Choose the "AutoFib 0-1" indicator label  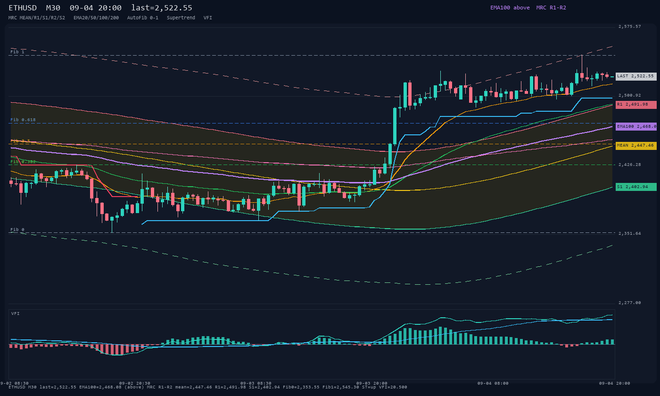[x=143, y=18]
